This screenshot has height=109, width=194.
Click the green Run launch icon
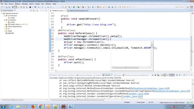click(74, 7)
